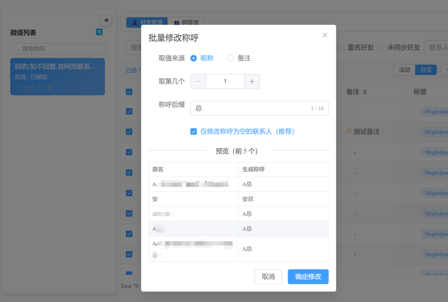This screenshot has width=448, height=302.
Task: Toggle 重名好友 checkbox
Action: 340,47
